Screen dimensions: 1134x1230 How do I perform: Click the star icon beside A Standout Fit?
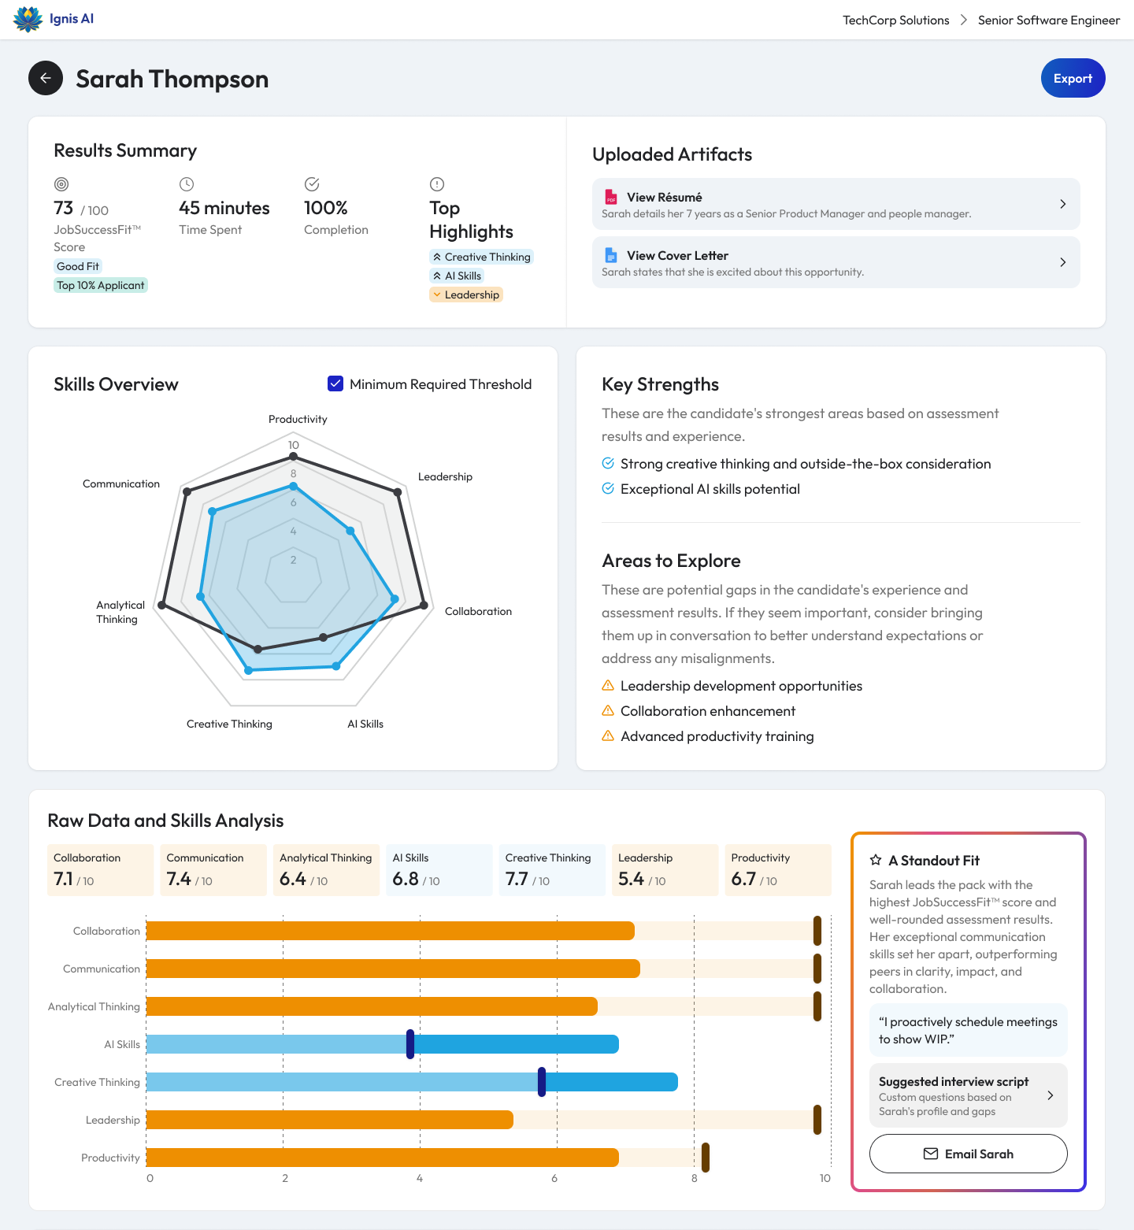point(876,861)
